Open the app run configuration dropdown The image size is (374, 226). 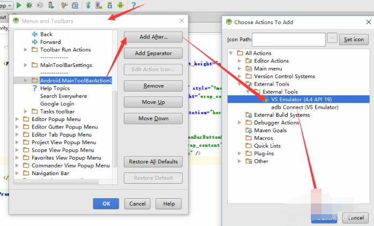[6, 5]
